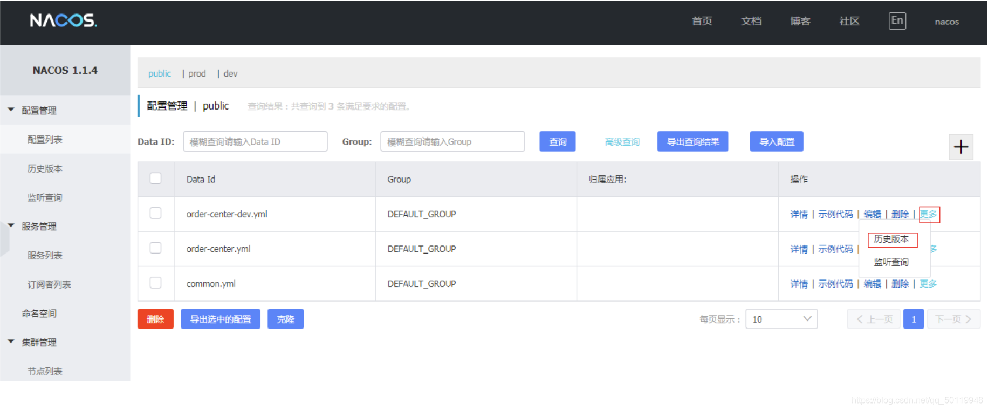Open 示例代码 for order-center.yml

[835, 249]
